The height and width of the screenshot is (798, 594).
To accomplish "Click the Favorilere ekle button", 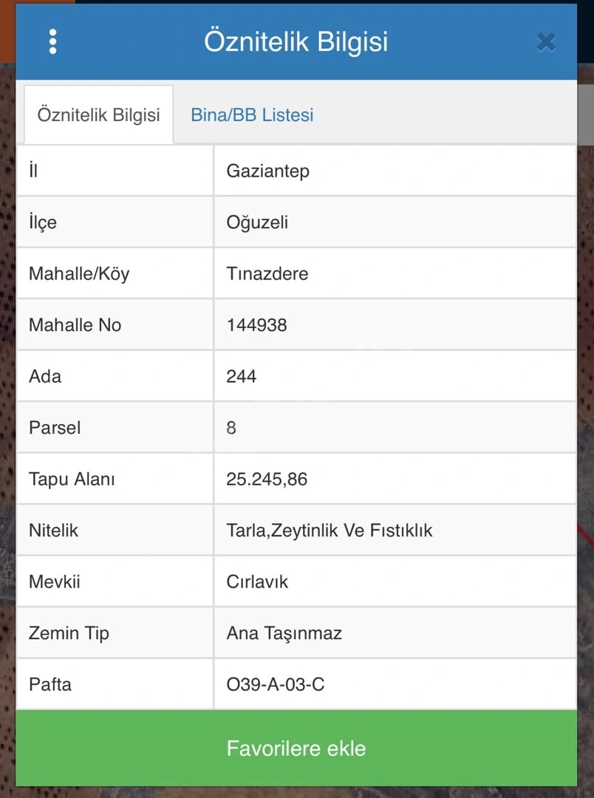I will pyautogui.click(x=296, y=748).
